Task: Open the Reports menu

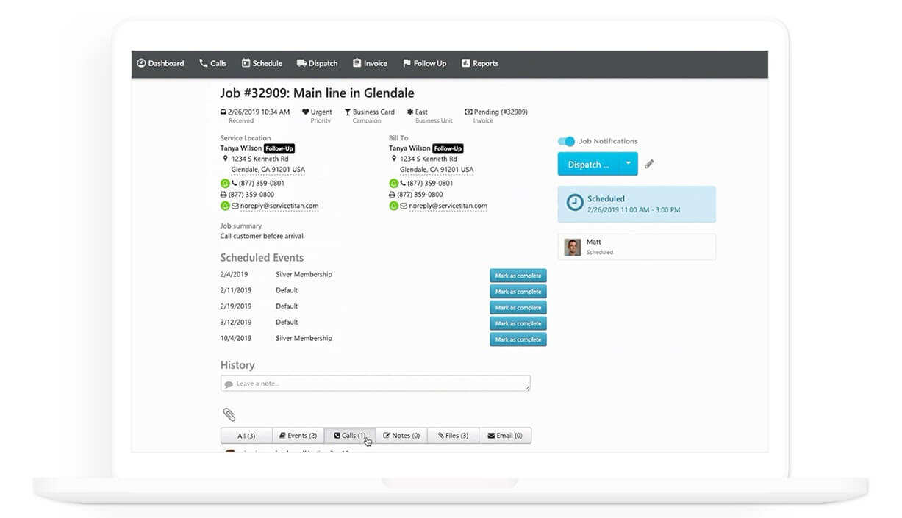Action: point(480,63)
